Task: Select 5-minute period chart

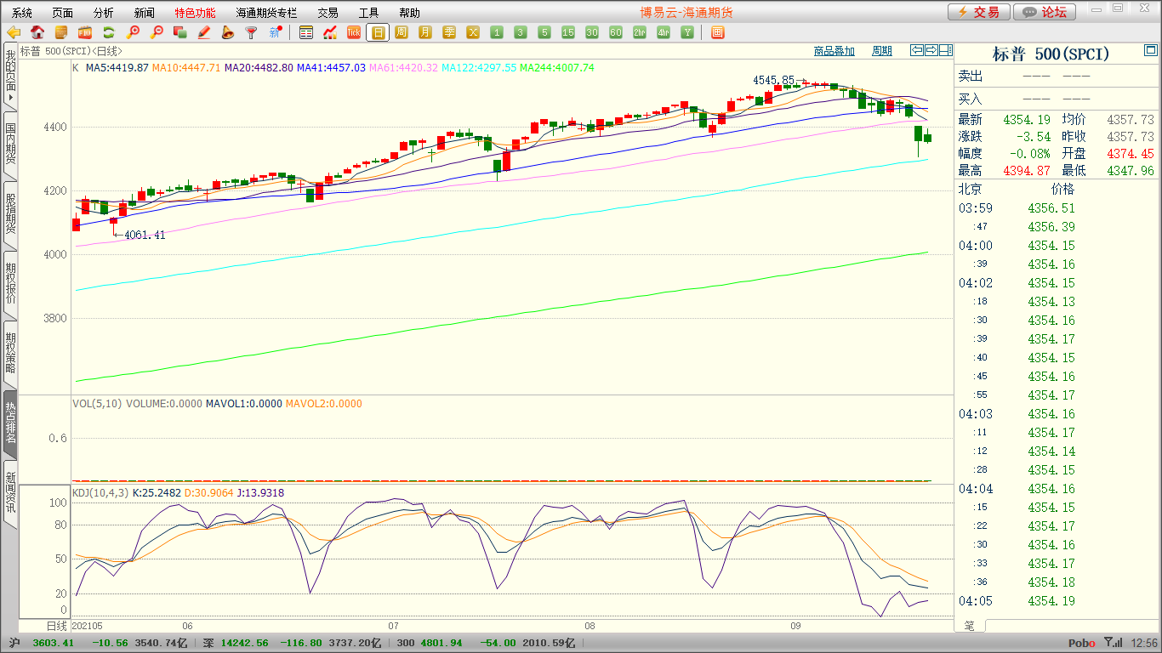Action: [x=544, y=32]
